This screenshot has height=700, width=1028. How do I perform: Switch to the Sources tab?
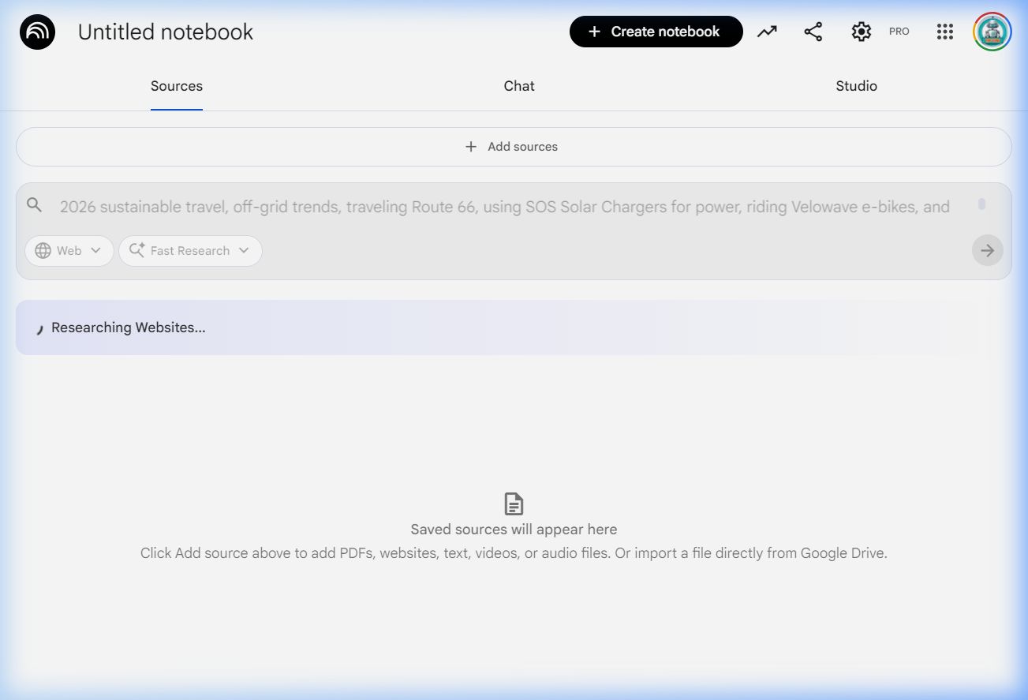(177, 86)
